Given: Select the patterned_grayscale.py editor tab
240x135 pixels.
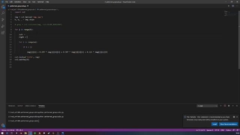Looking at the screenshot, I should 18,6.
